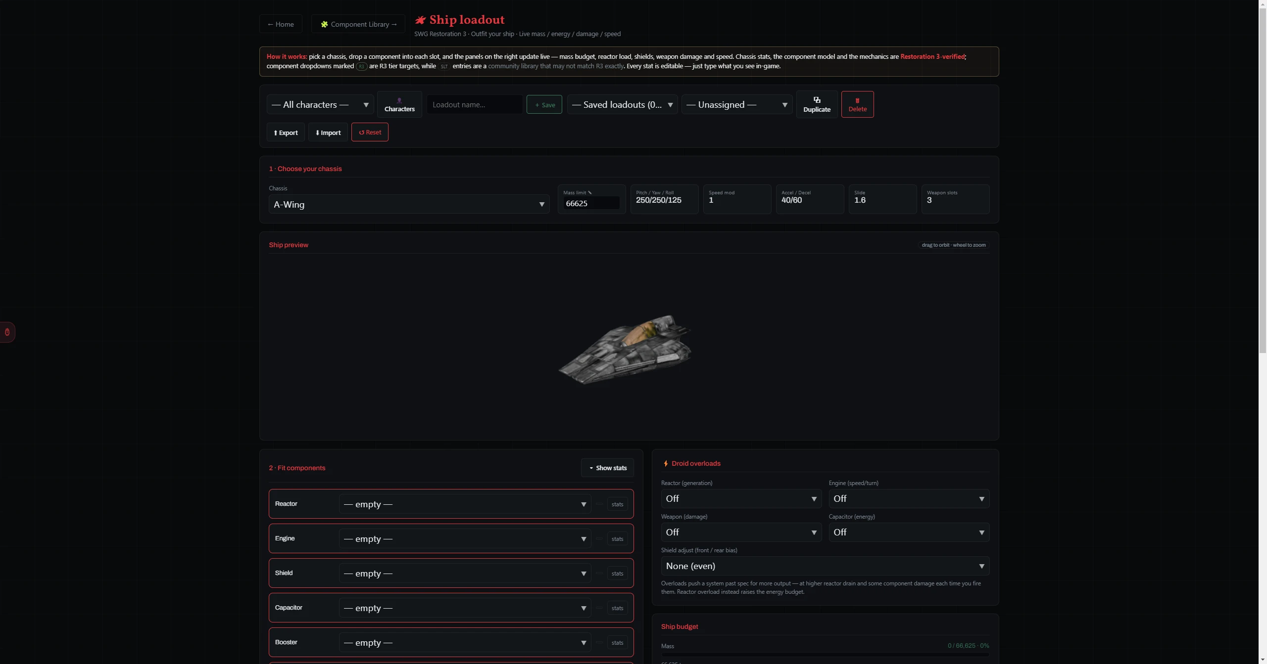1267x664 pixels.
Task: Open the Component Library page
Action: [x=358, y=24]
